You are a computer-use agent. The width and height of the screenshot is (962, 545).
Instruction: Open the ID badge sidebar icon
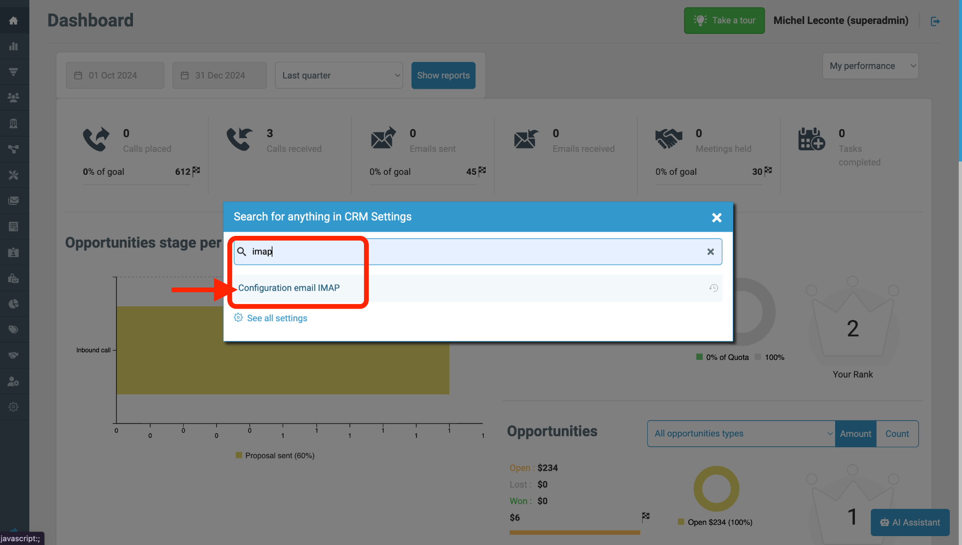(14, 252)
